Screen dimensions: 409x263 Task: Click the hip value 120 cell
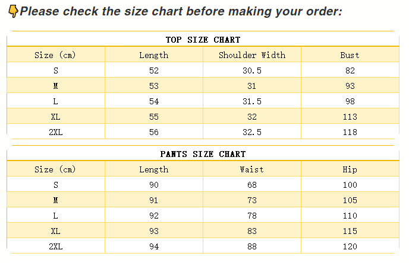coord(350,246)
